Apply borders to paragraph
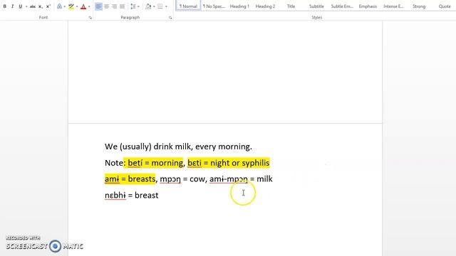 160,6
